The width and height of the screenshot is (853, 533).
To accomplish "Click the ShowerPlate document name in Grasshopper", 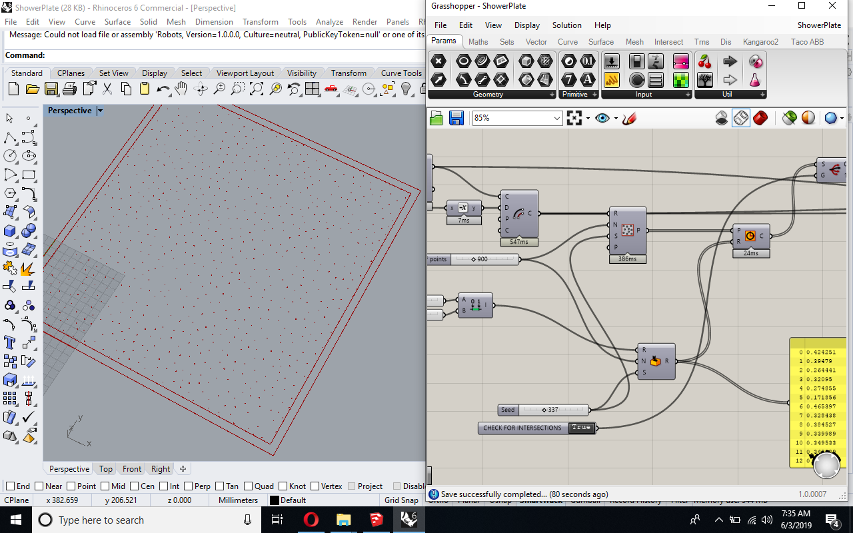I will (819, 25).
